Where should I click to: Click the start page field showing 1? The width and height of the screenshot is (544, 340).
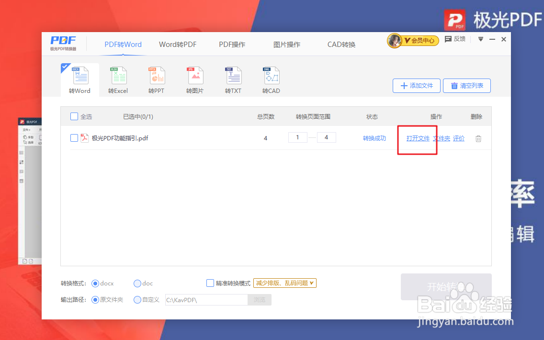(x=298, y=137)
